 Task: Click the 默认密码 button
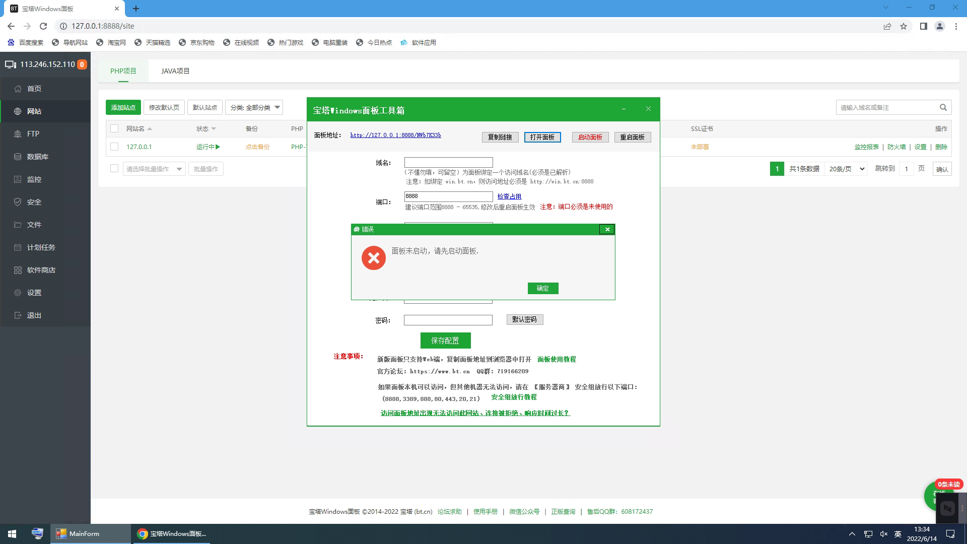pos(525,319)
